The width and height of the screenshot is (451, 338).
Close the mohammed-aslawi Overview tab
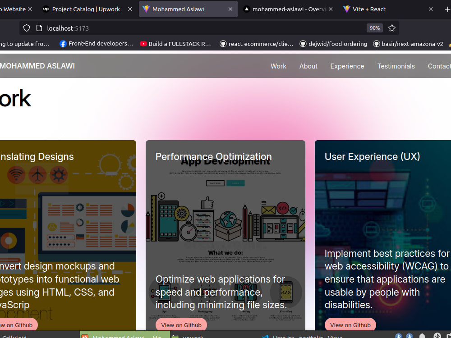331,9
